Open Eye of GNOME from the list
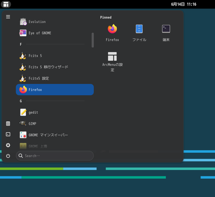The image size is (215, 197). click(55, 33)
